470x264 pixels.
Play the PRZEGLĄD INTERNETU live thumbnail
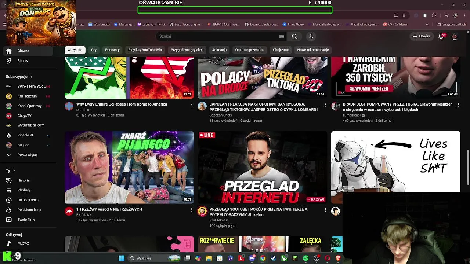tap(263, 167)
